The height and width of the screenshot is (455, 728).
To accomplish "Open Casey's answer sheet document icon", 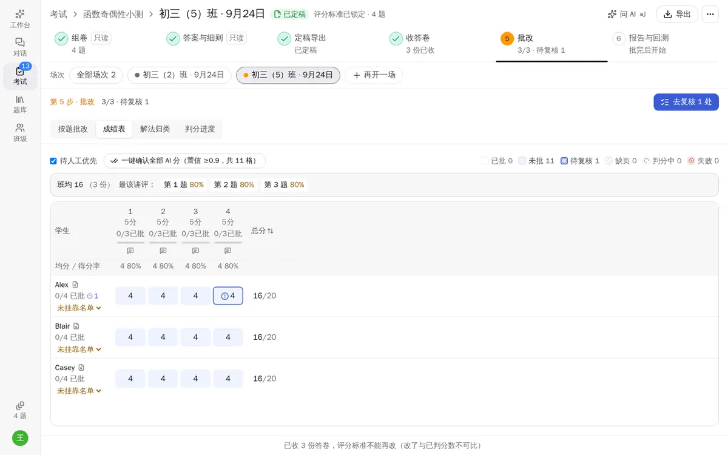I will (x=81, y=368).
